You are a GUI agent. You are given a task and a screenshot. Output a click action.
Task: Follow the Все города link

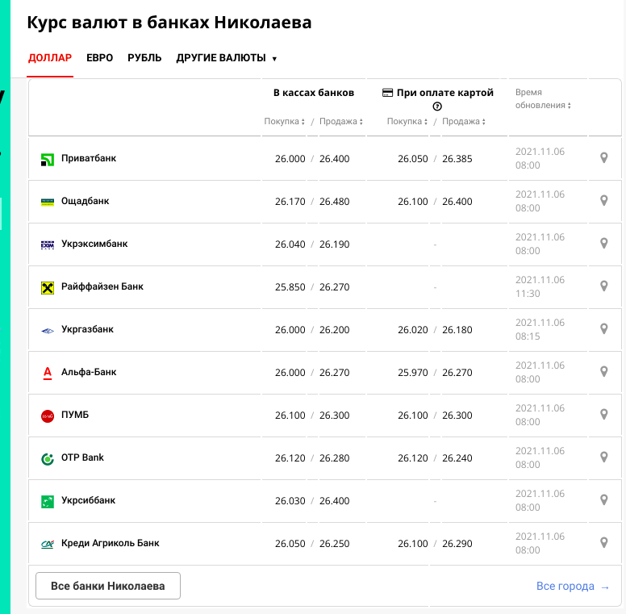tap(573, 586)
